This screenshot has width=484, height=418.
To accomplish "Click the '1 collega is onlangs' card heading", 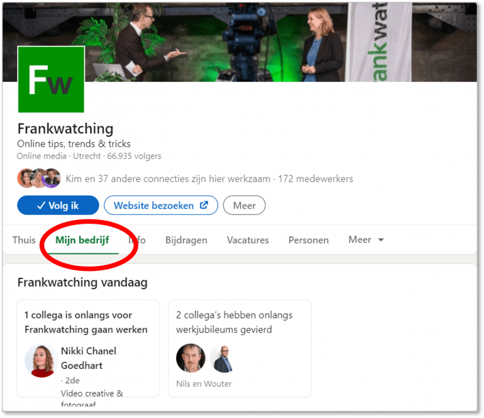I will pos(86,322).
